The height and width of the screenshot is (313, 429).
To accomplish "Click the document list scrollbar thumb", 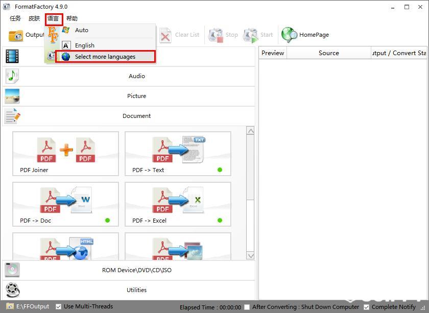I will point(250,167).
